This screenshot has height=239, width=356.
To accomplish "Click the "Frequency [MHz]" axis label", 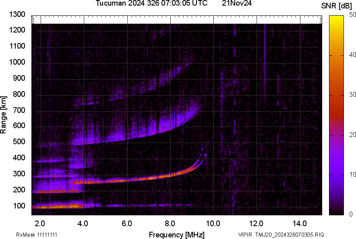I will [x=177, y=235].
